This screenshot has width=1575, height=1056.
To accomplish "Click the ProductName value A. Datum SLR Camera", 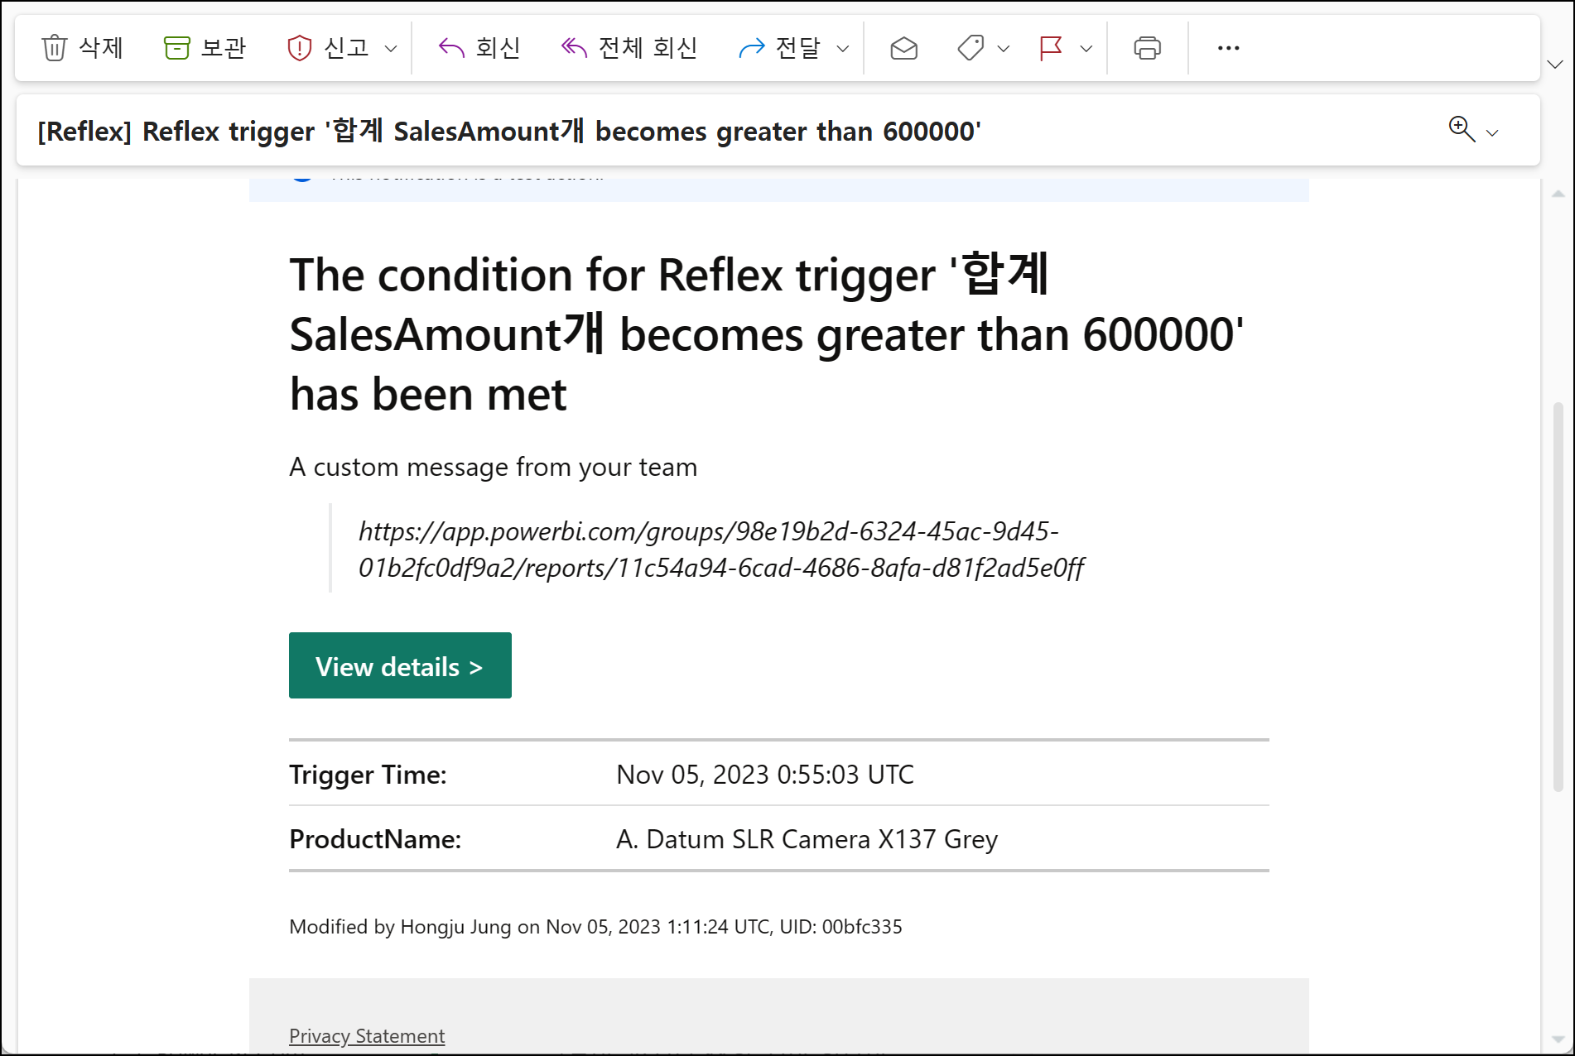I will 807,839.
